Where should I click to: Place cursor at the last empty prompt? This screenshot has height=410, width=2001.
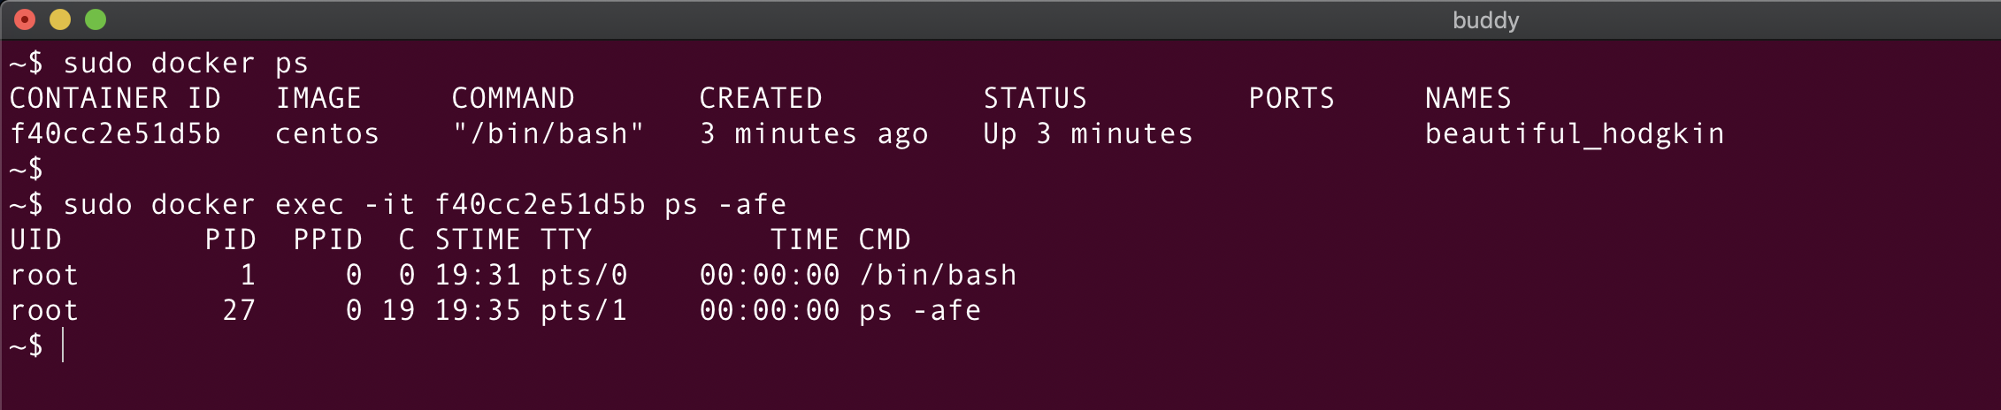(x=64, y=345)
